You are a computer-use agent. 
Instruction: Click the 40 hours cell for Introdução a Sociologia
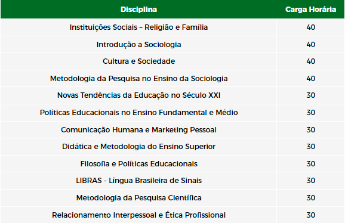click(310, 44)
